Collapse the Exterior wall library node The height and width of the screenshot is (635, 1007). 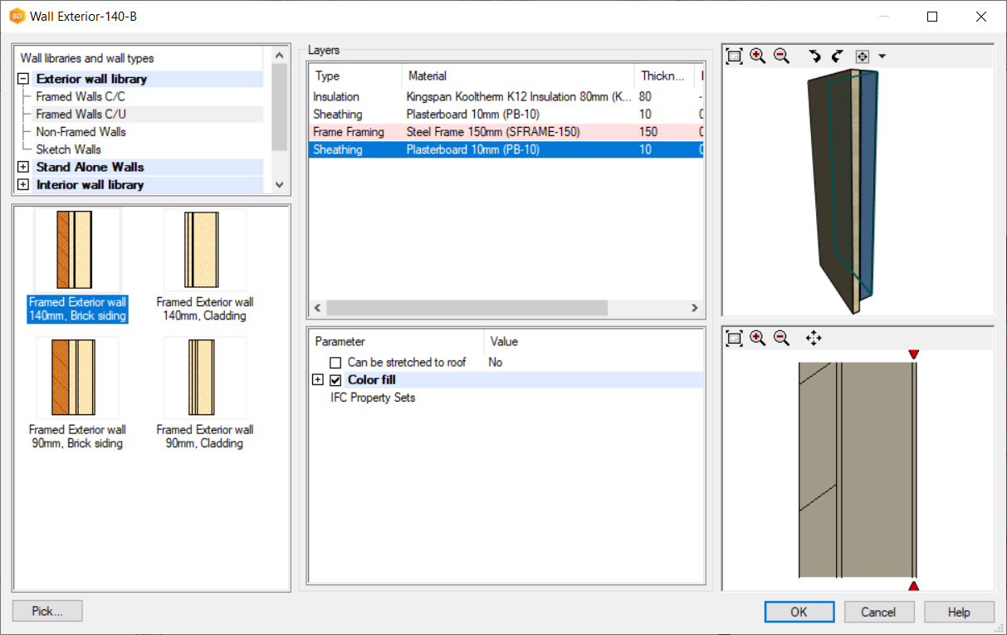pos(23,80)
